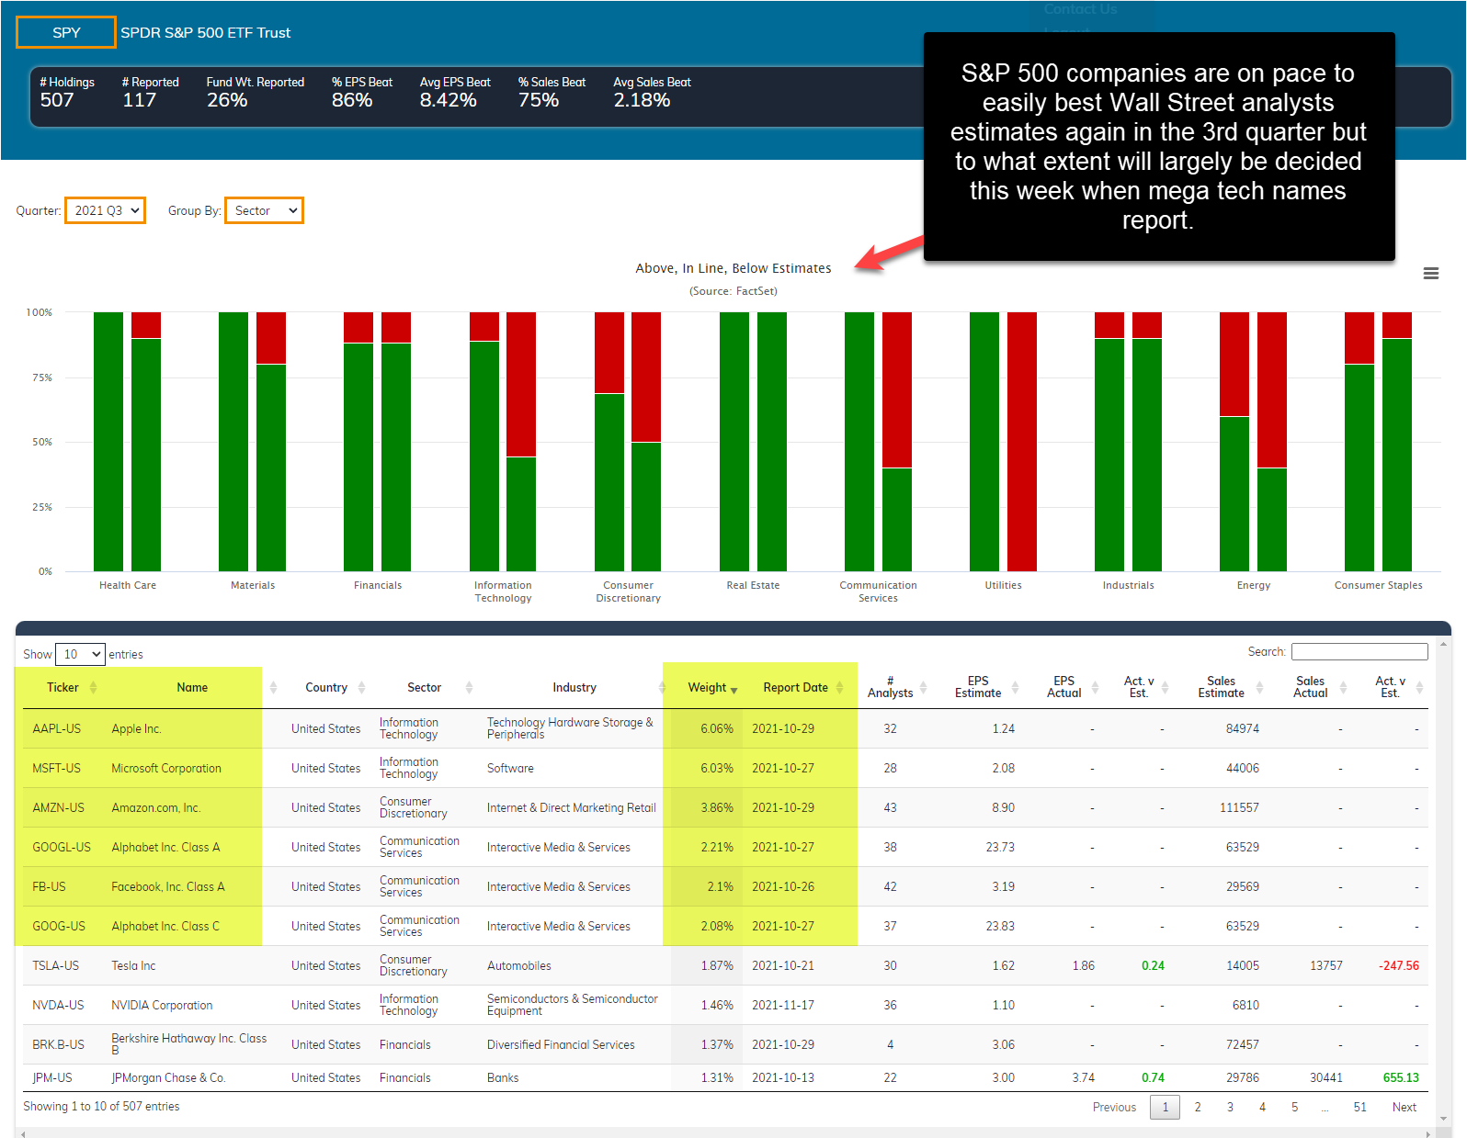
Task: Click the Tesla Inc name cell
Action: 133,965
